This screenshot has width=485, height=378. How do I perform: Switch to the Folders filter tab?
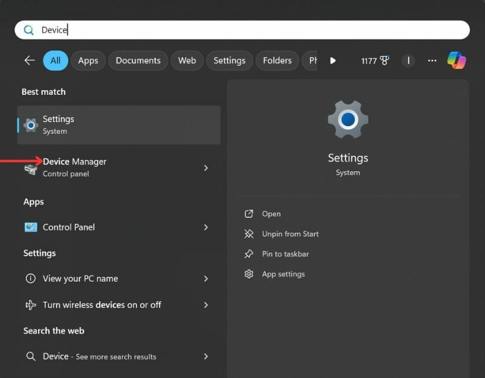coord(277,60)
